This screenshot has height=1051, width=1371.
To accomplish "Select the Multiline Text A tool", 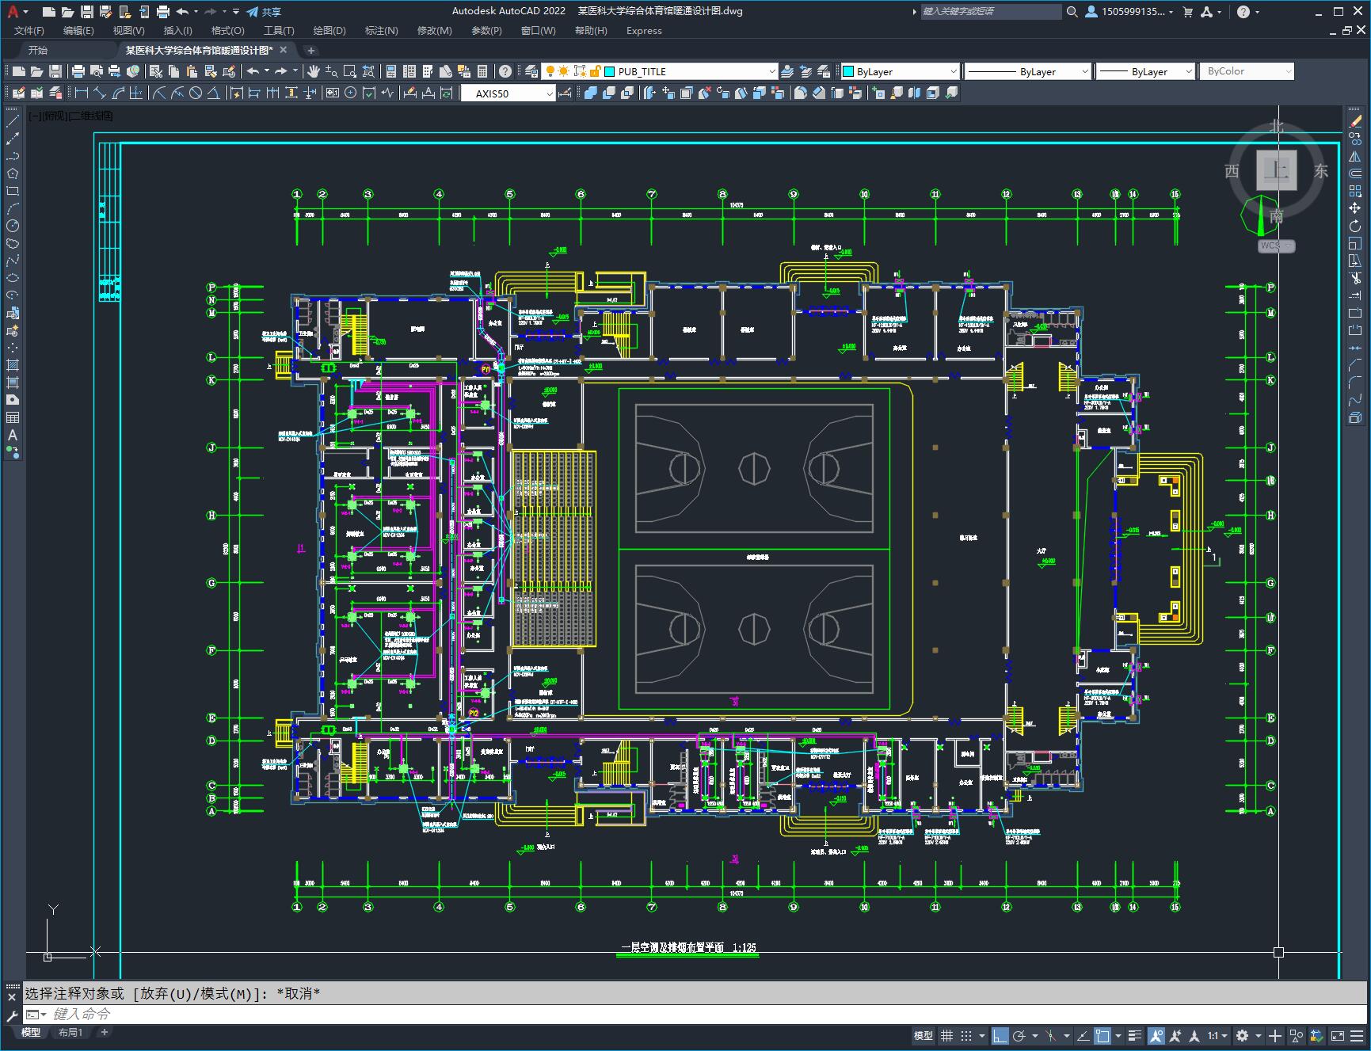I will click(x=13, y=435).
